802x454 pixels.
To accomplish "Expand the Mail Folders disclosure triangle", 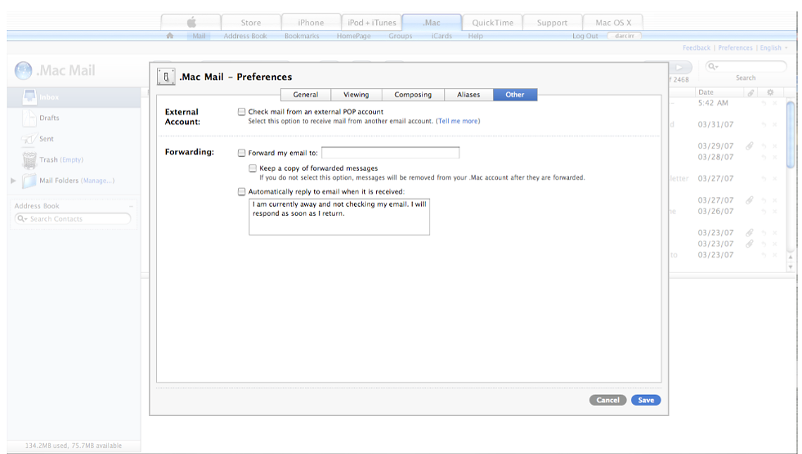I will coord(13,180).
